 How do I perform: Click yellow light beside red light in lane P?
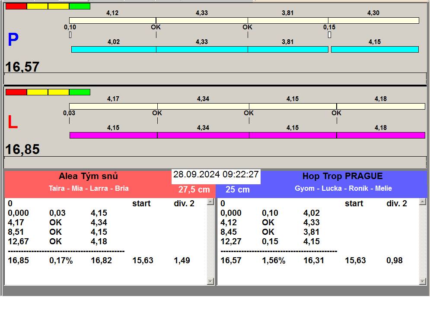pyautogui.click(x=37, y=6)
